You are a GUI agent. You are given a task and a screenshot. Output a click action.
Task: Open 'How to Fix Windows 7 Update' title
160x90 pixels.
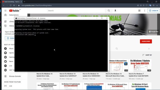(x=138, y=75)
